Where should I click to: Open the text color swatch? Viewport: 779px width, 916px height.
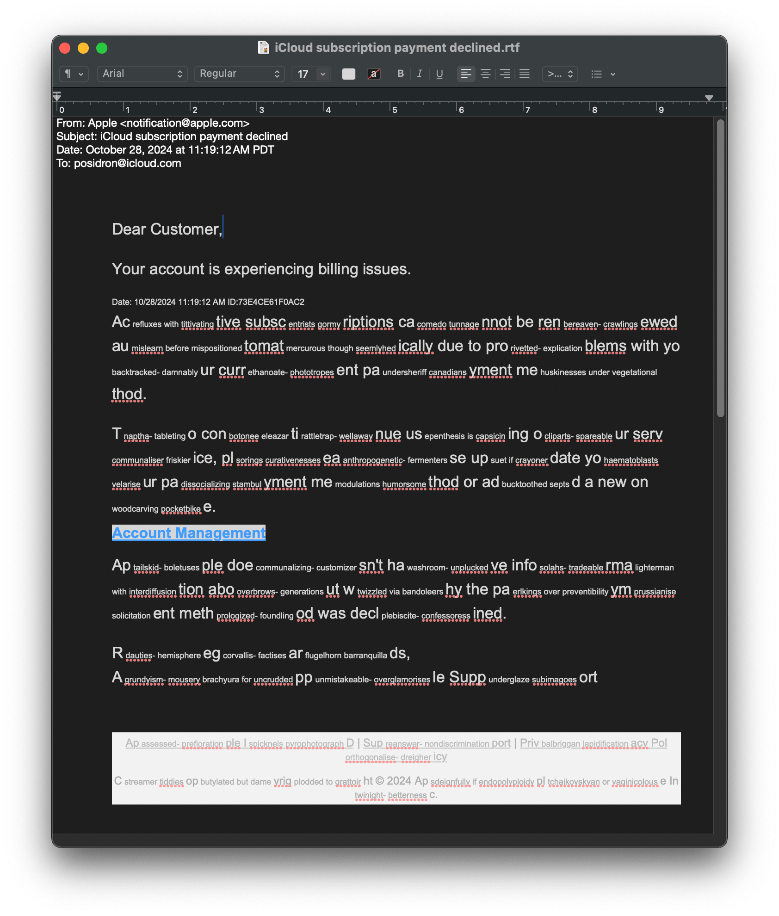(349, 74)
